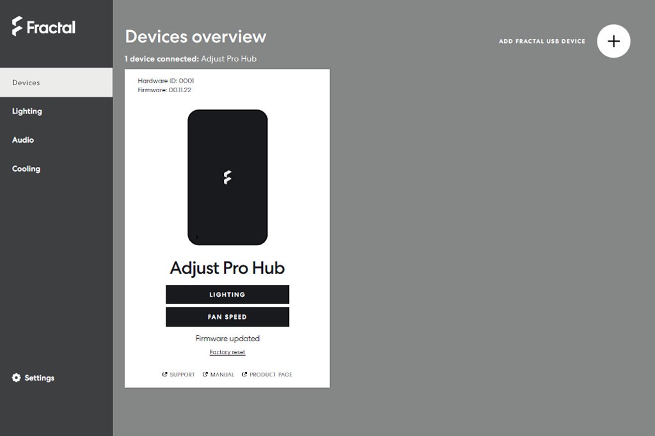This screenshot has height=436, width=655.
Task: Open the MANUAL text link
Action: coord(222,375)
